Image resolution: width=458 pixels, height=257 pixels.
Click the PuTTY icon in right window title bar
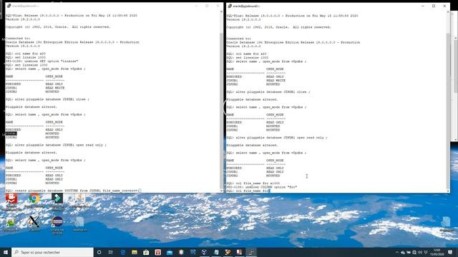point(230,6)
